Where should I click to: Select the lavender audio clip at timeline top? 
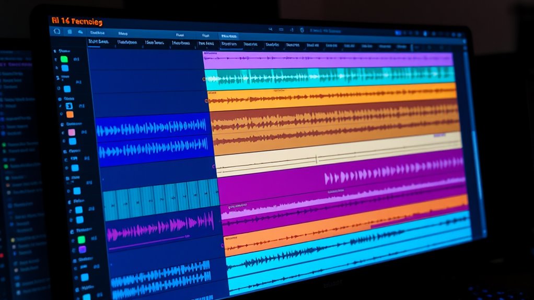click(328, 59)
